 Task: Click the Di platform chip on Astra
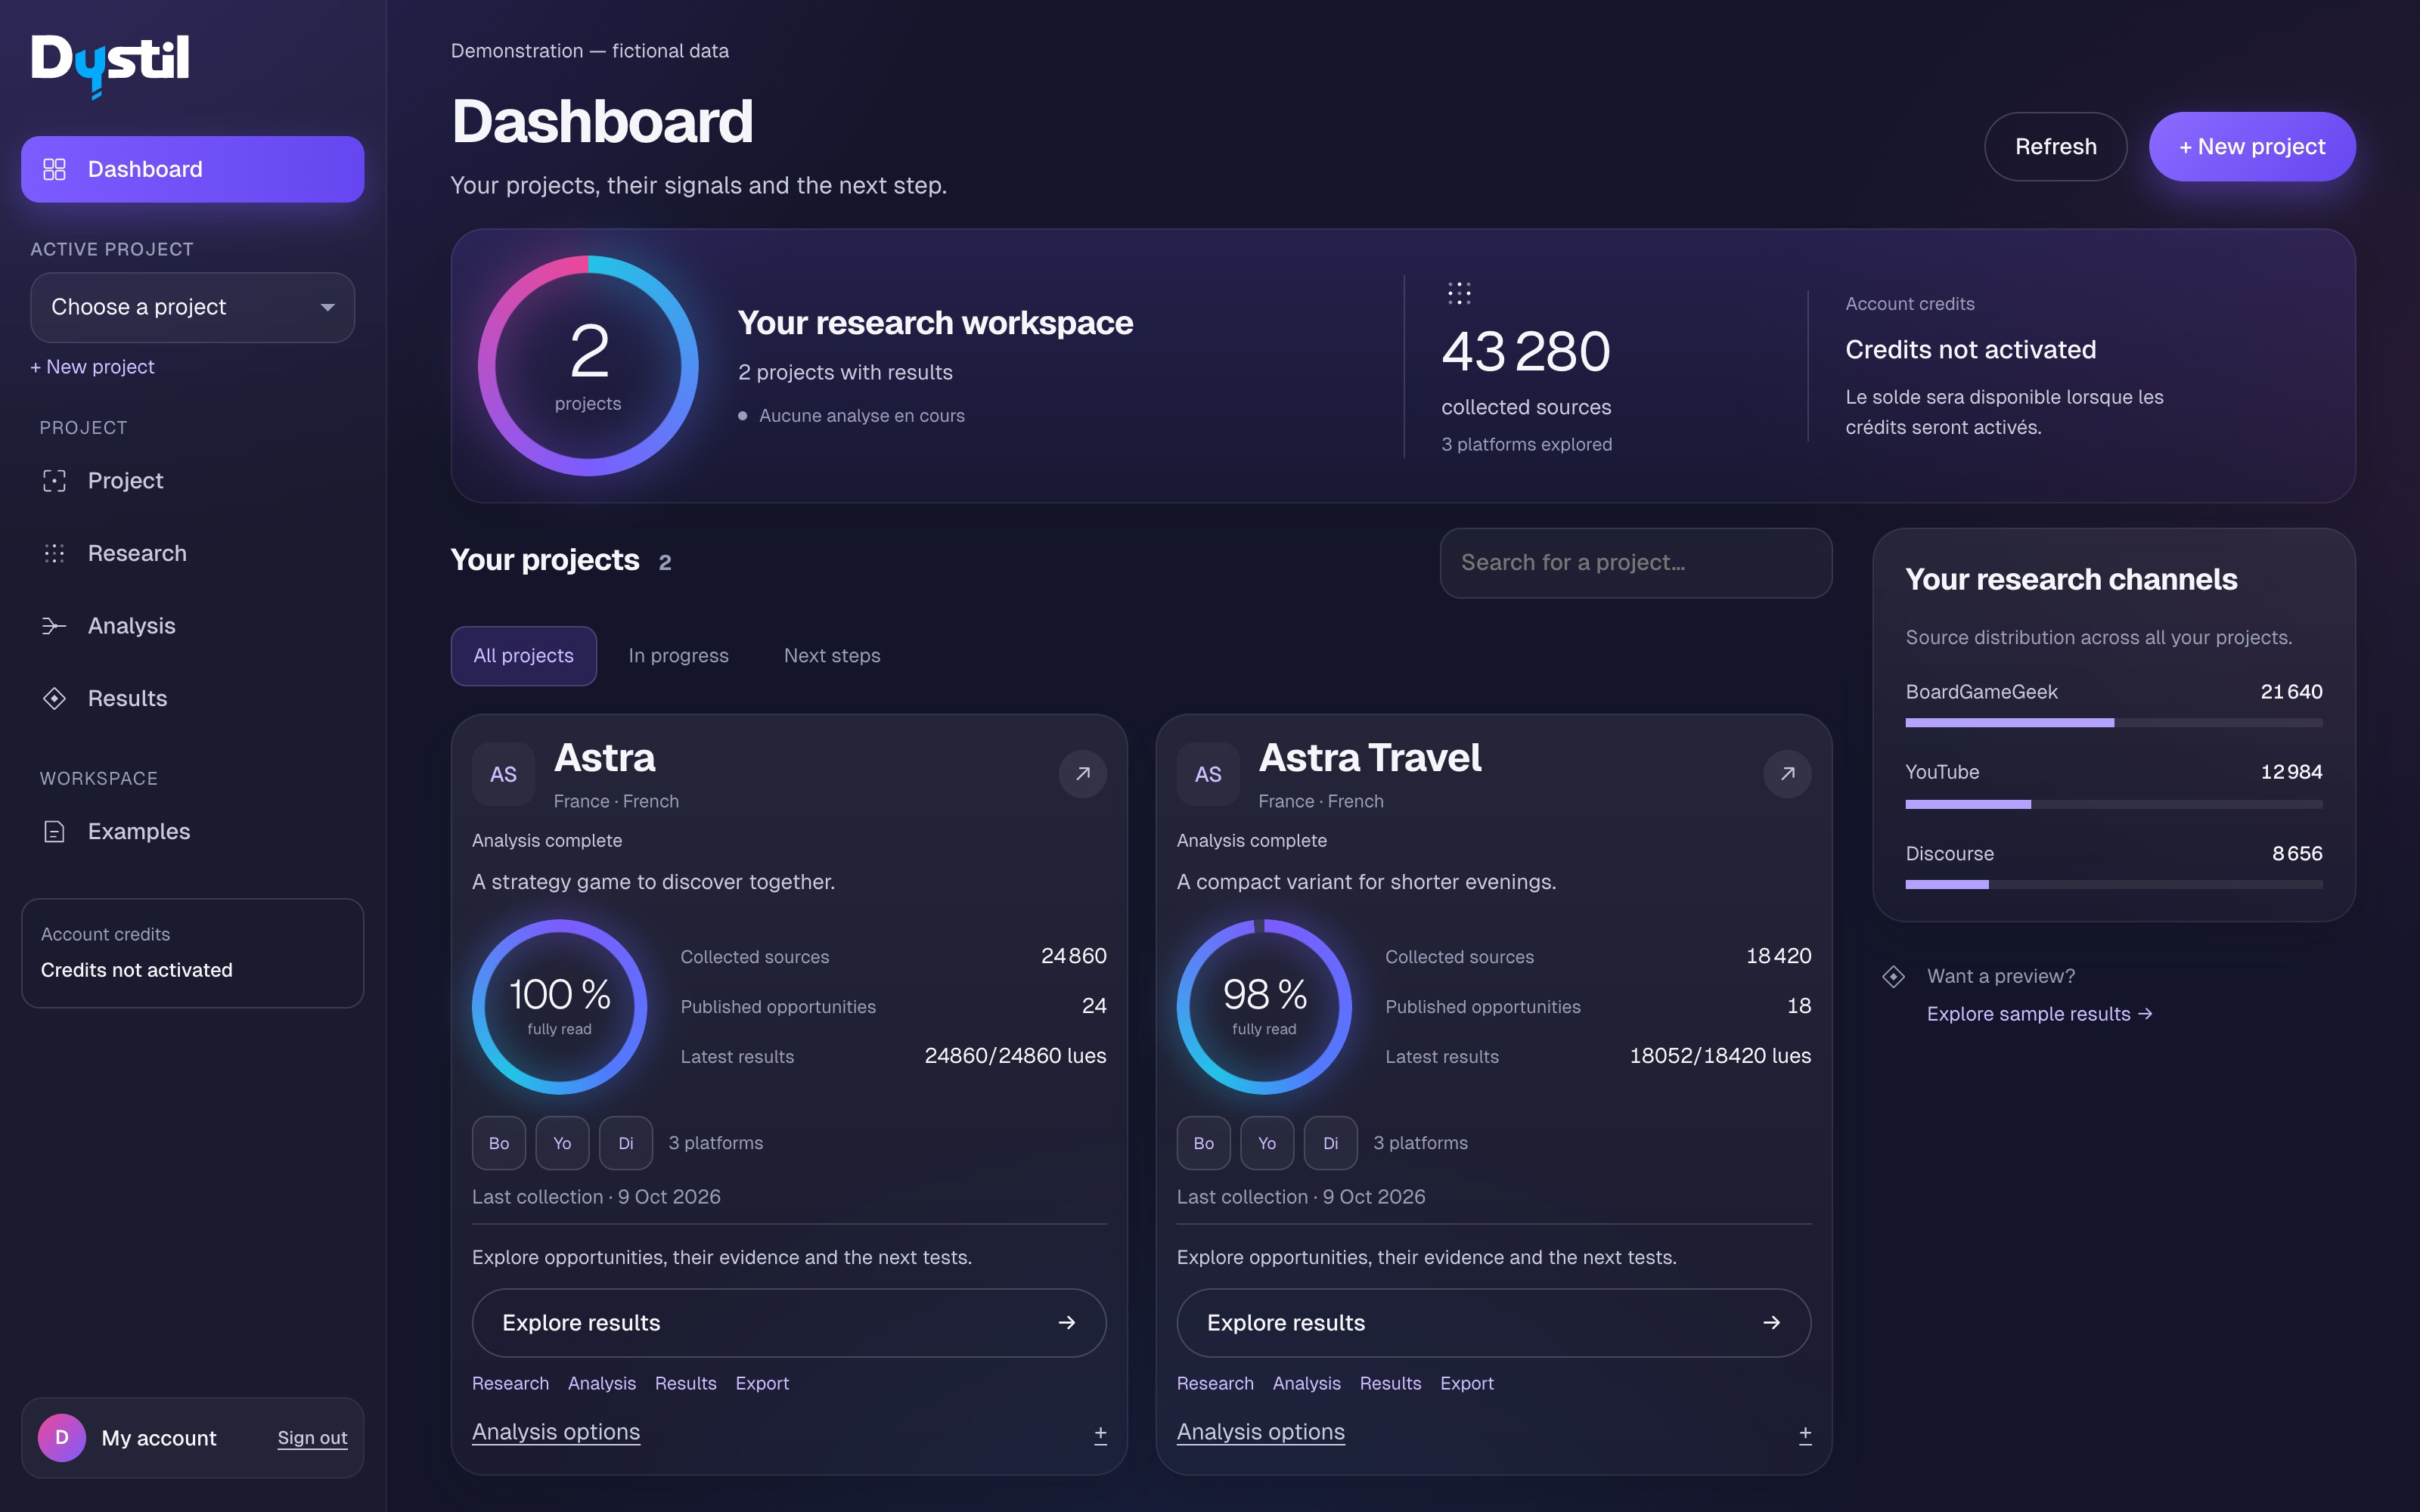(626, 1143)
